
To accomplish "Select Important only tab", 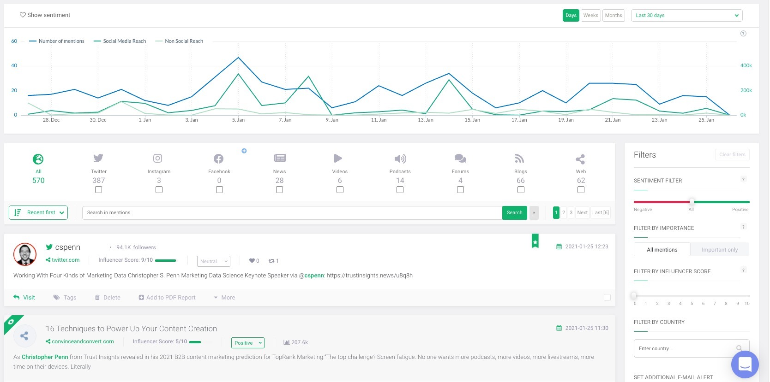I will pyautogui.click(x=720, y=250).
